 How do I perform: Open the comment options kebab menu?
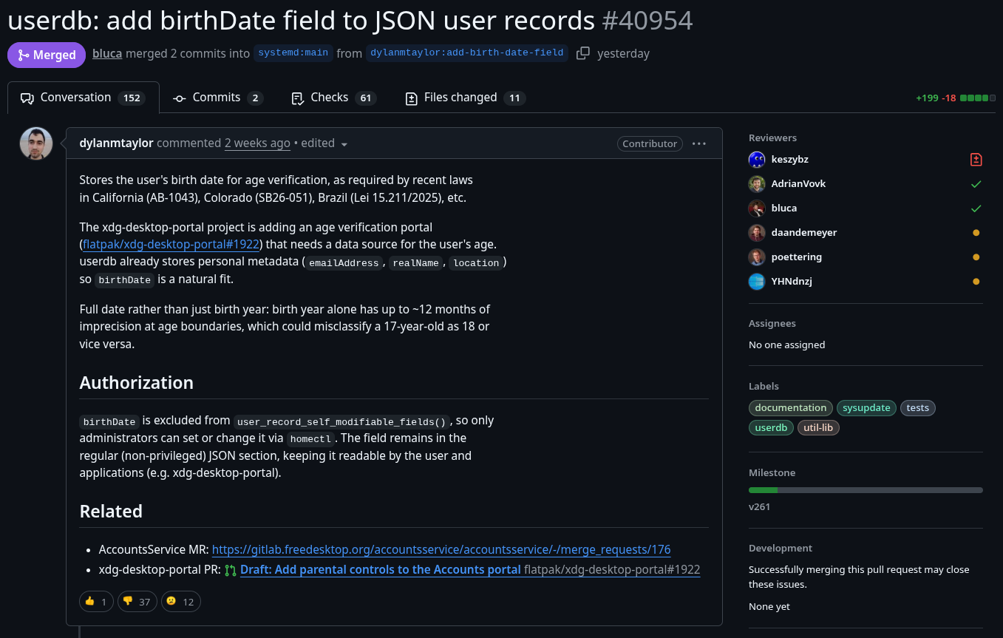coord(699,143)
